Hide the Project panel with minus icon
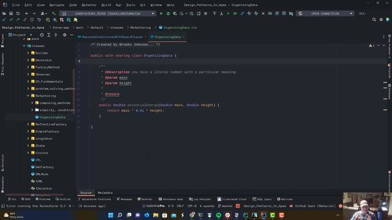392x220 pixels. tap(72, 35)
